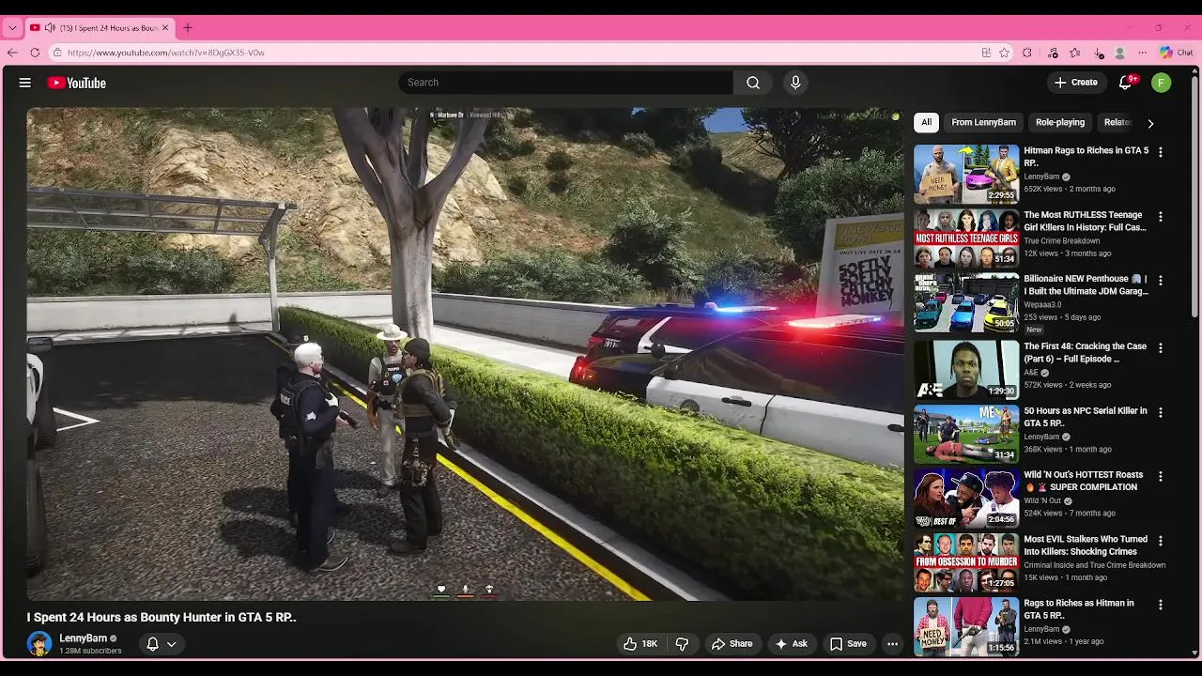Open A&E First 48 thumbnail
The height and width of the screenshot is (676, 1202).
[966, 369]
